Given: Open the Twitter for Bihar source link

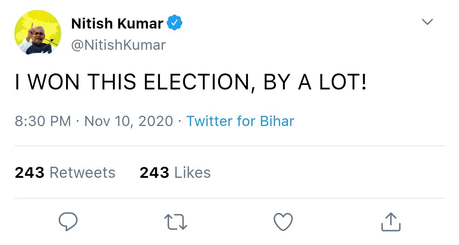Looking at the screenshot, I should tap(240, 121).
